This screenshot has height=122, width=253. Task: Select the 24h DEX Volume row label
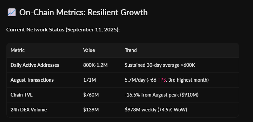click(29, 110)
